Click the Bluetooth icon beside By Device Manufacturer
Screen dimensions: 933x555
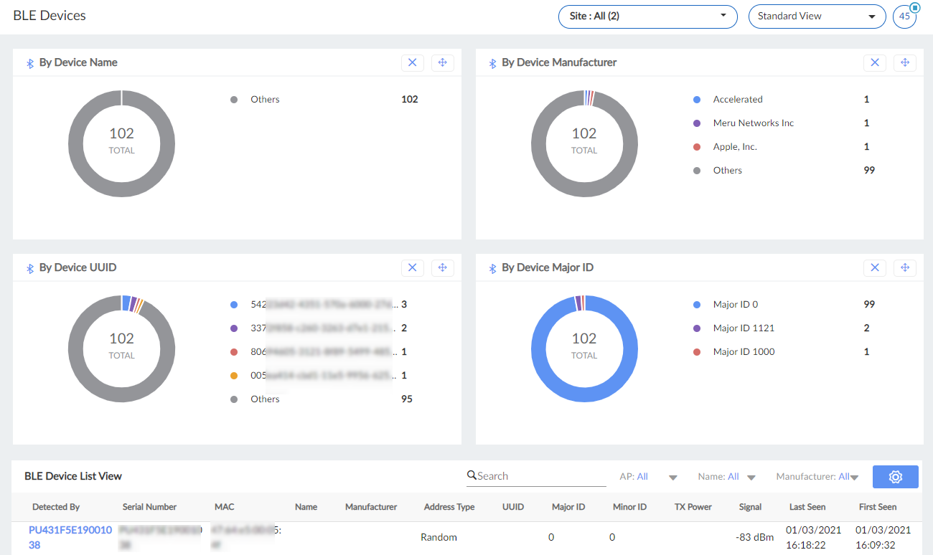(492, 62)
